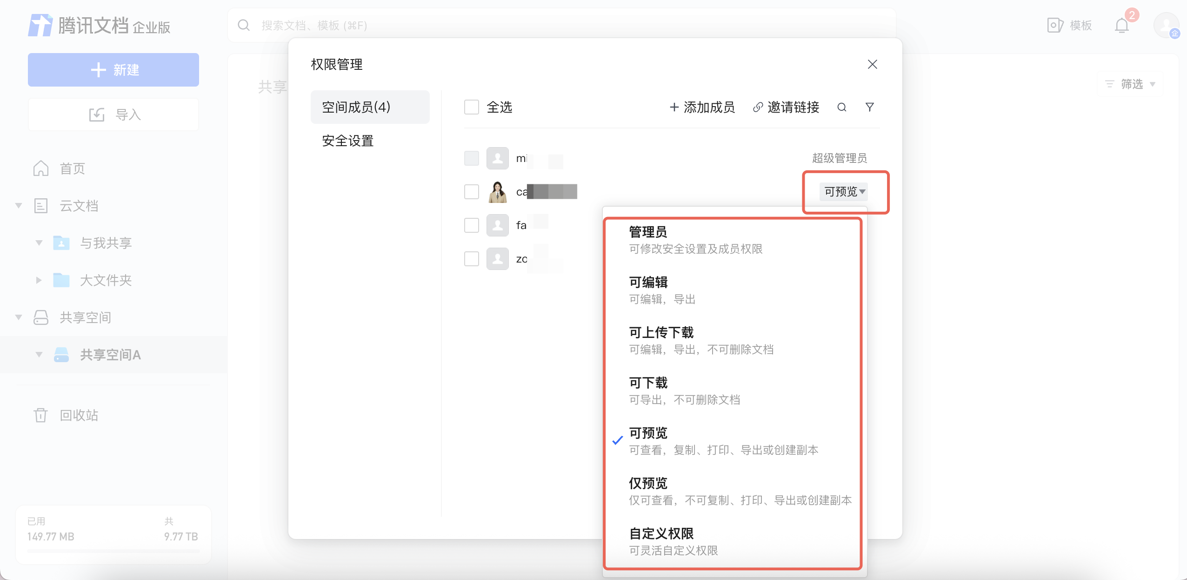This screenshot has height=580, width=1187.
Task: Check the 全选 select-all checkbox
Action: tap(472, 108)
